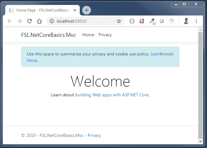Screen dimensions: 207x148
Task: Select the Home Page - FSL.NetCoreBasics tab
Action: click(x=42, y=10)
